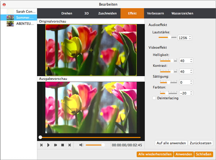Jump to the previous frame with skip-back icon
This screenshot has width=216, height=160.
(x=41, y=145)
